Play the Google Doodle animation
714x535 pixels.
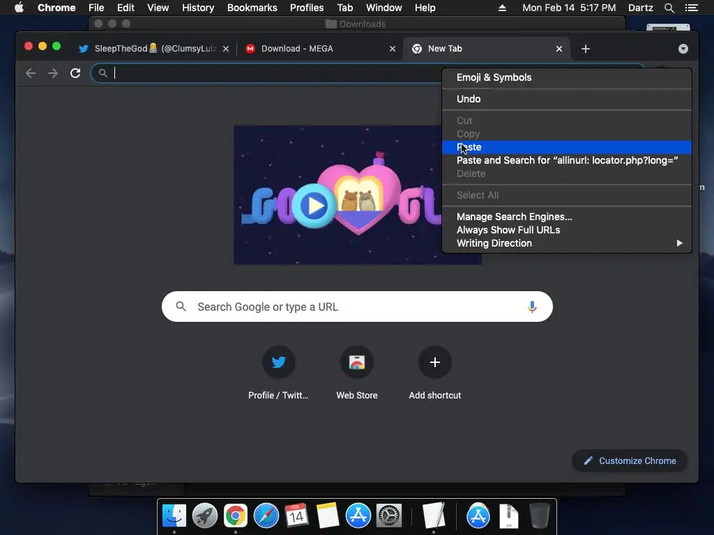click(314, 206)
